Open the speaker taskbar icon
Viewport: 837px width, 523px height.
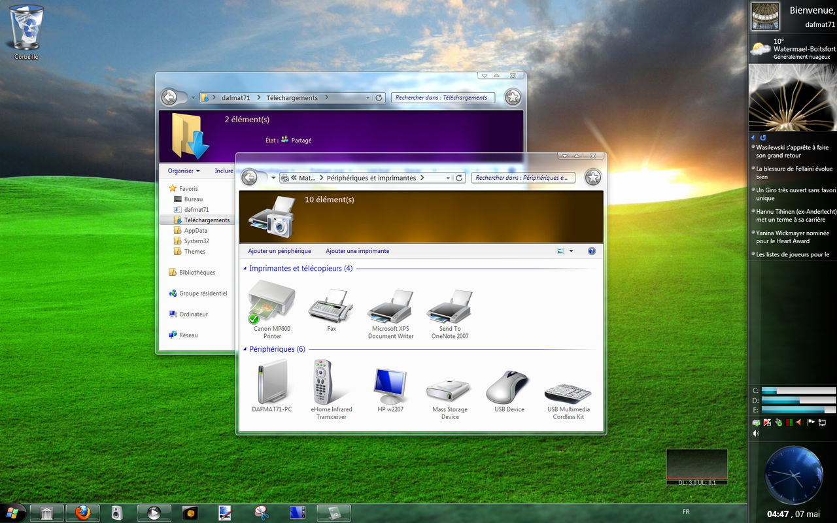click(x=117, y=513)
